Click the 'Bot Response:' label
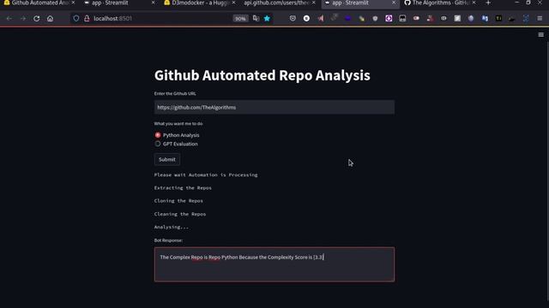 click(168, 240)
